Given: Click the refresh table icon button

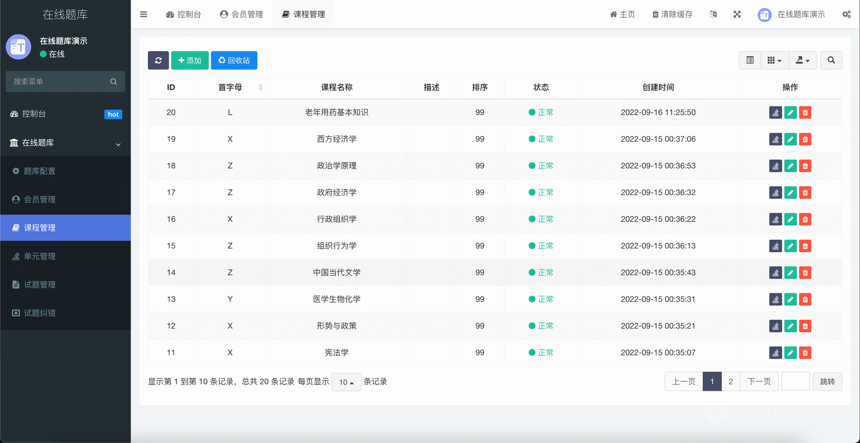Looking at the screenshot, I should (158, 61).
